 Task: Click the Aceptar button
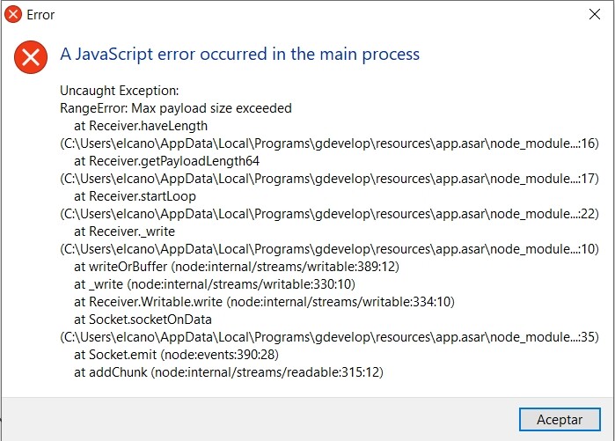coord(560,419)
